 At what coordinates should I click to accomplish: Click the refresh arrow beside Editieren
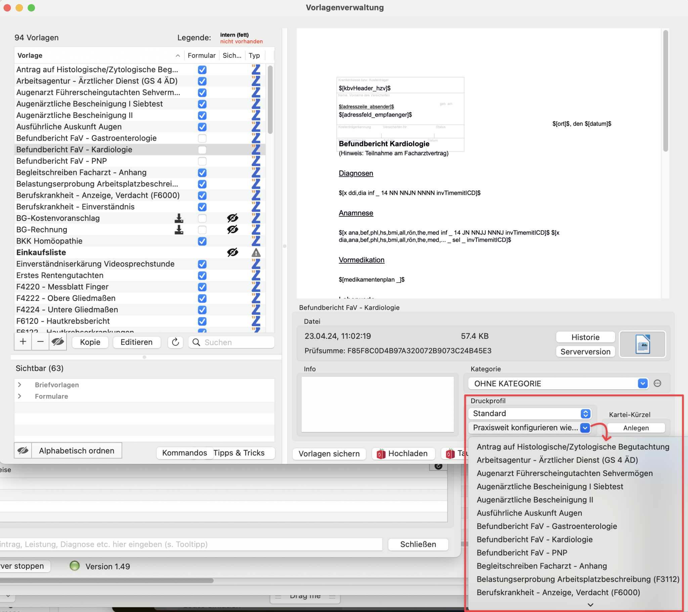[175, 342]
